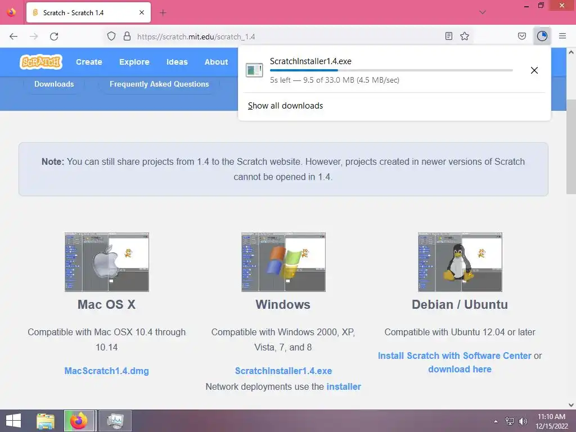The width and height of the screenshot is (576, 432).
Task: Click the download here link
Action: (460, 369)
